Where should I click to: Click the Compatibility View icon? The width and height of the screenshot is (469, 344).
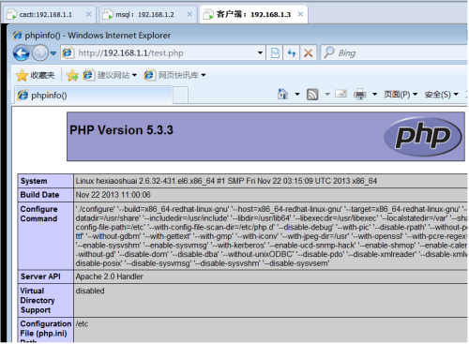[x=275, y=52]
